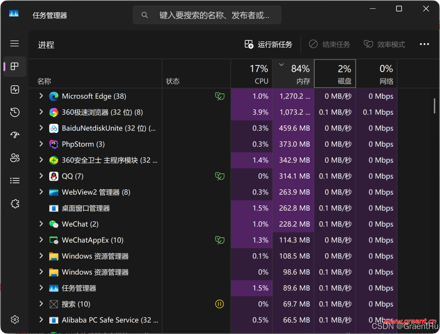Focus the search box for name or publisher
440x334 pixels.
(x=207, y=15)
